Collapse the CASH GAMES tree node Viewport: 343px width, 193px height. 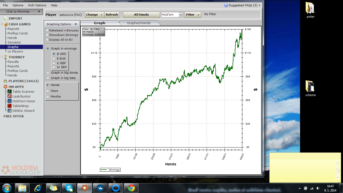(x=2, y=24)
